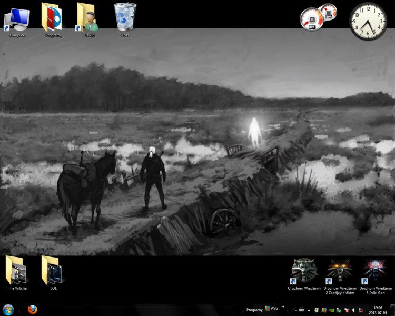395x316 pixels.
Task: Open AVG shortcut in taskbar toolbar
Action: [x=271, y=309]
